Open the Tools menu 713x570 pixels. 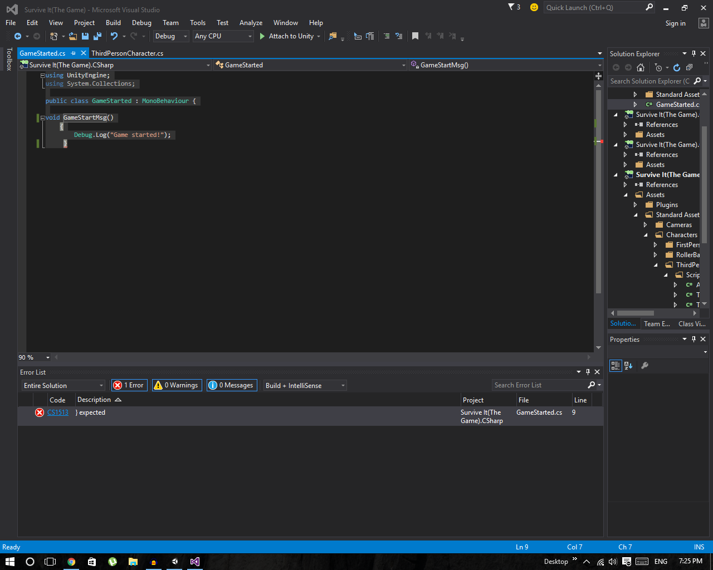[198, 23]
